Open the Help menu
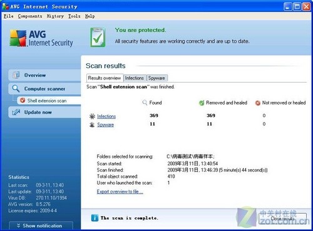 click(x=90, y=16)
